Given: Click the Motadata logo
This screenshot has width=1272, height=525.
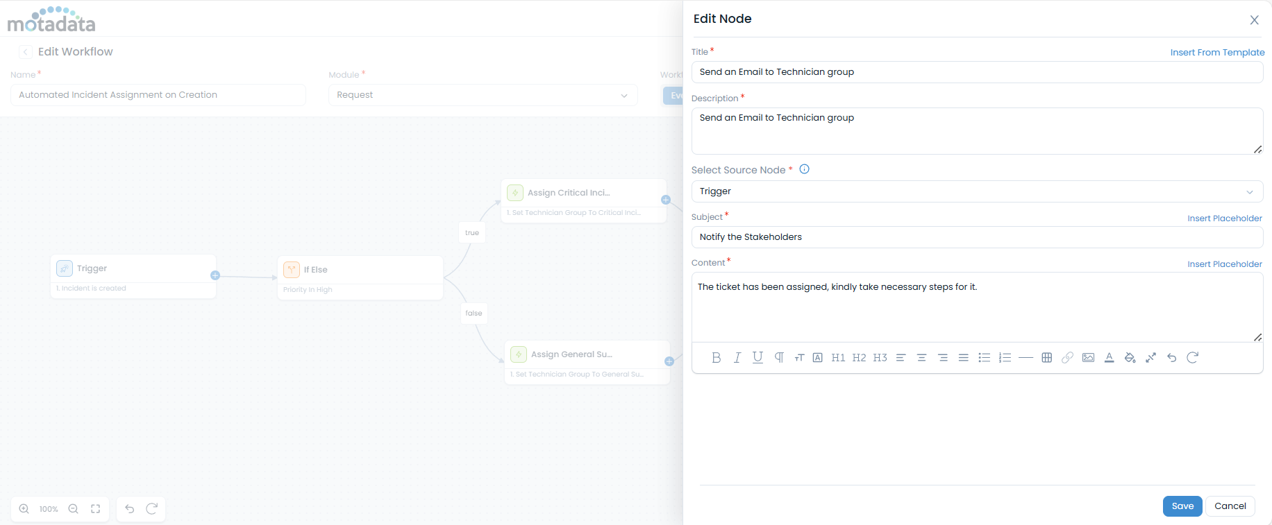Looking at the screenshot, I should 51,19.
